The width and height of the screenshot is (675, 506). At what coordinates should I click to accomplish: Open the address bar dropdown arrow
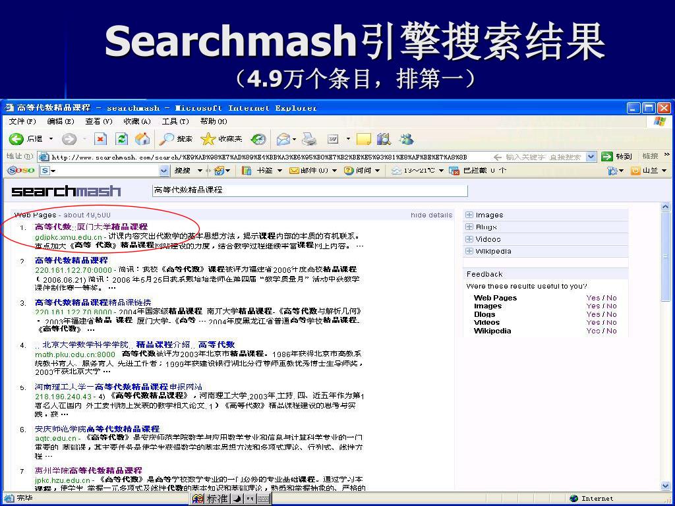[591, 157]
